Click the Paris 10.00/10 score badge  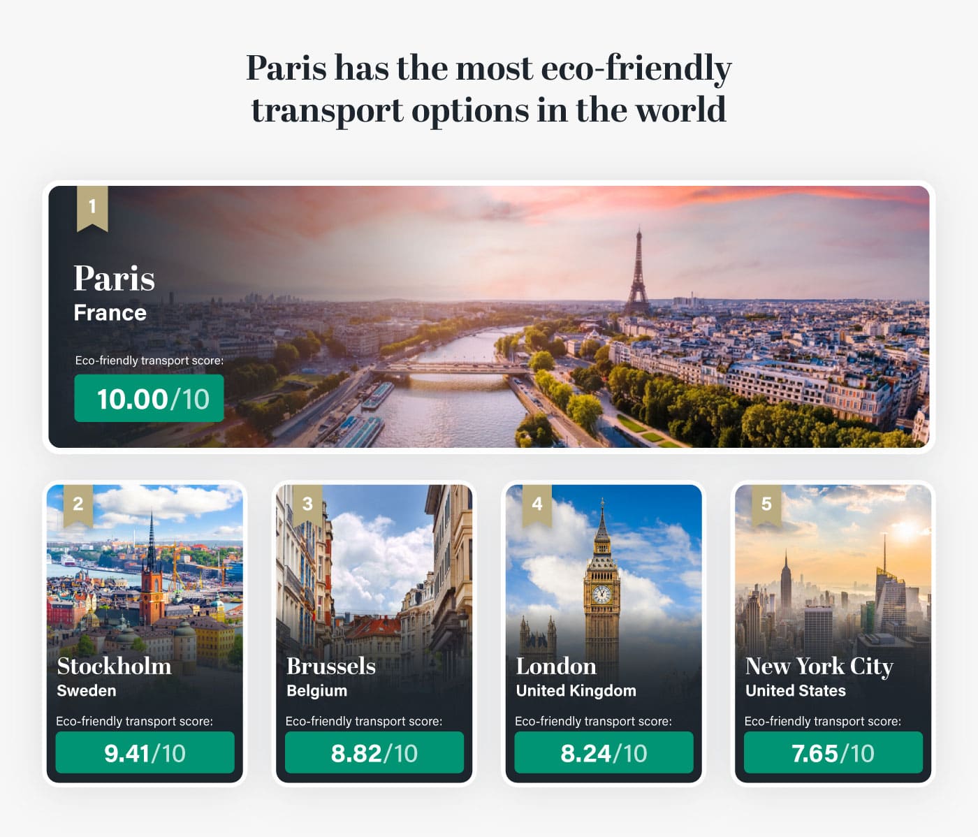pos(149,398)
